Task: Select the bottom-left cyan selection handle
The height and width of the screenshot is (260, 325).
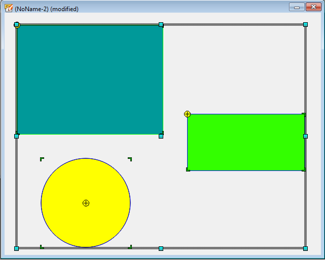Action: click(17, 248)
